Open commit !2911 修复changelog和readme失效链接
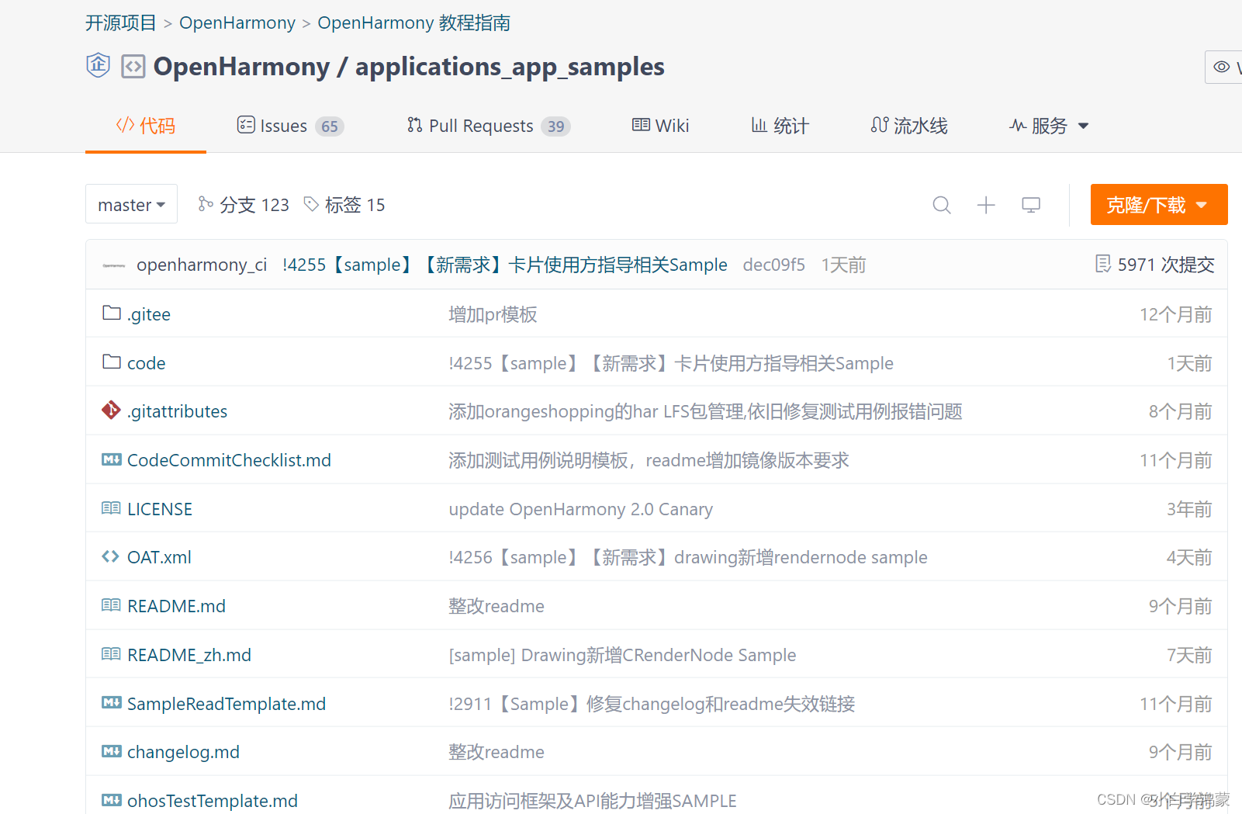 click(x=652, y=704)
